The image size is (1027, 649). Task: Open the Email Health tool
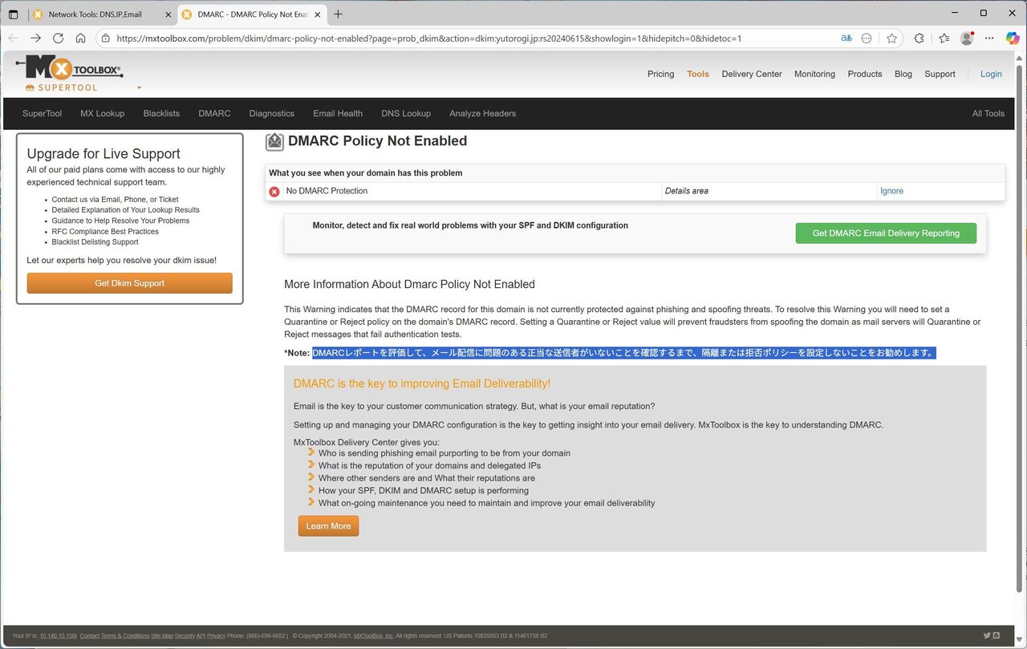(x=338, y=113)
